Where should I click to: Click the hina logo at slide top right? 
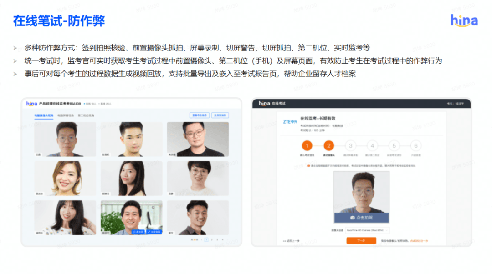click(x=464, y=20)
